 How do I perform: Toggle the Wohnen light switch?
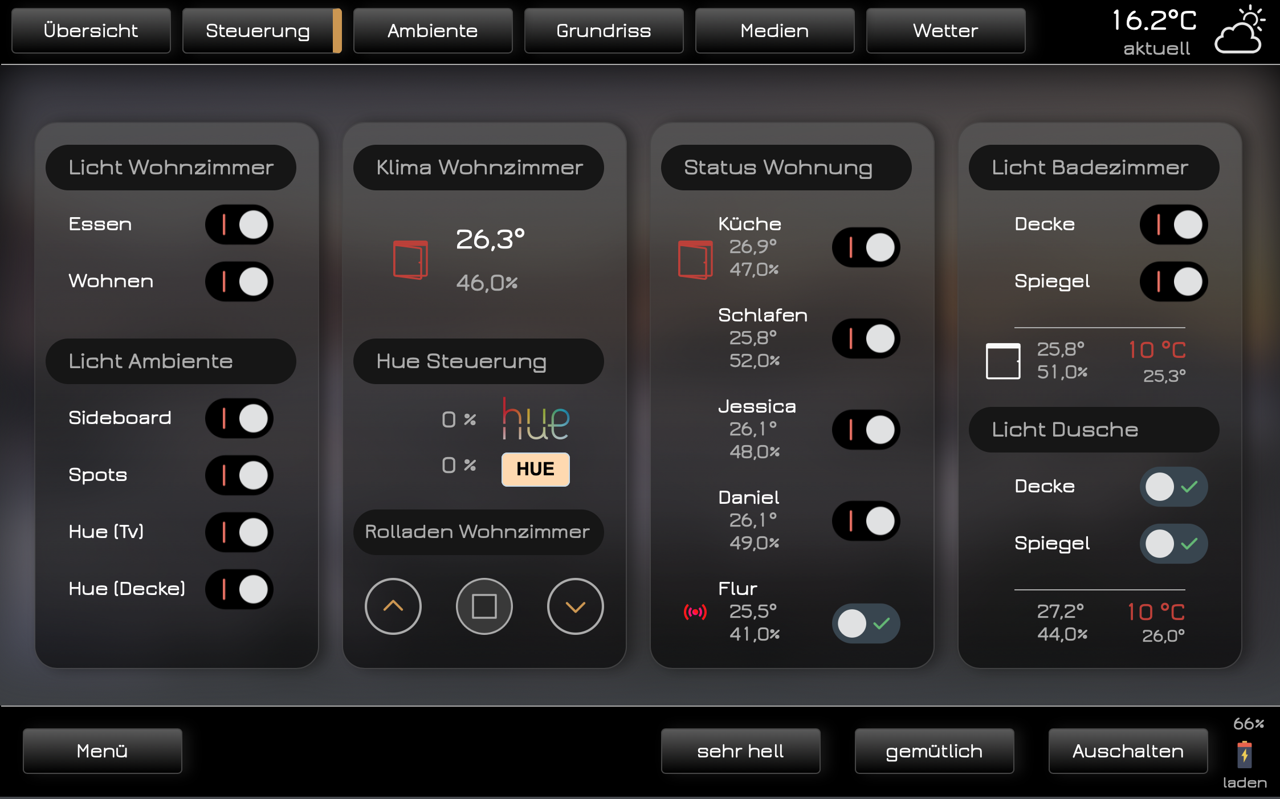pos(239,282)
